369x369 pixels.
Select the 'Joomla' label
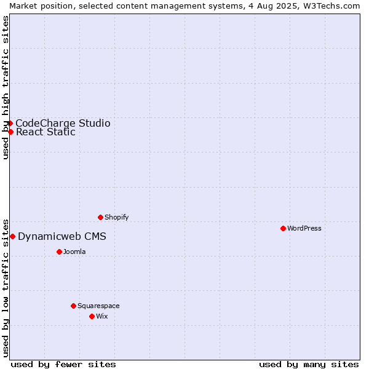point(74,252)
